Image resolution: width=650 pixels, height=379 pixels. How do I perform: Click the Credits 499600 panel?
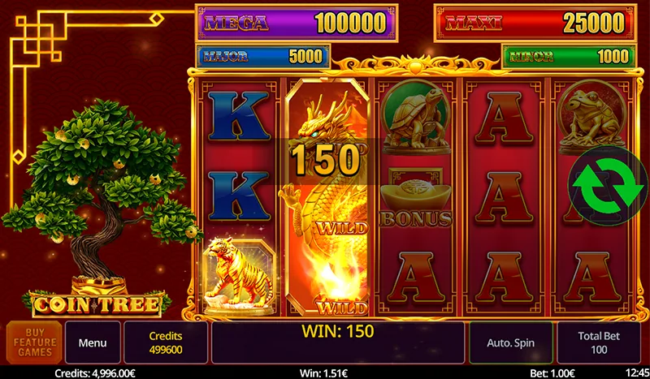click(166, 343)
